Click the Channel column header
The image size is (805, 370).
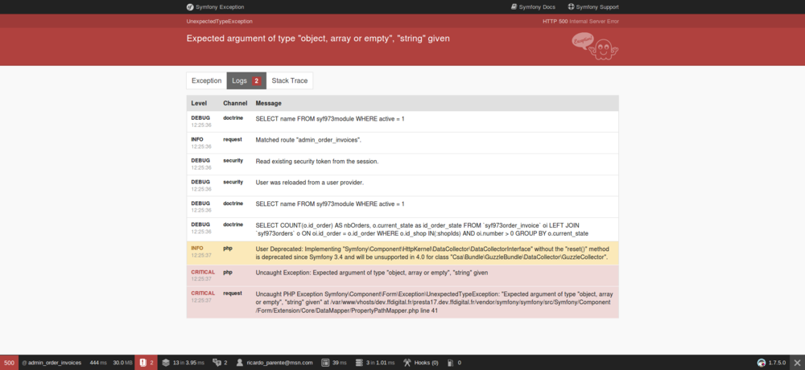pos(235,103)
